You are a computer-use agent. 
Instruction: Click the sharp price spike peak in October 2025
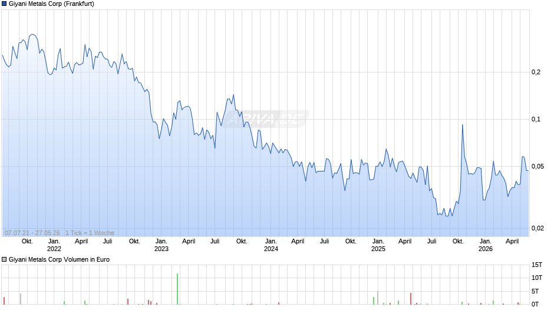pos(463,125)
